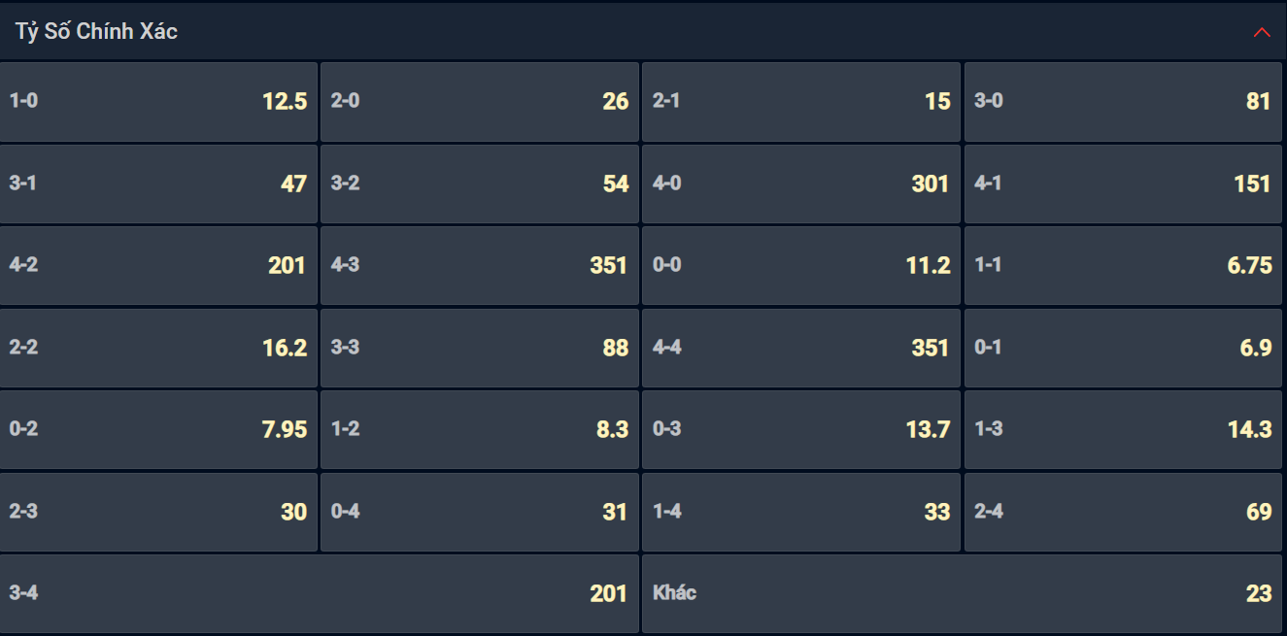Viewport: 1287px width, 636px height.
Task: Bet on 0-2 score at 7.95
Action: [158, 430]
